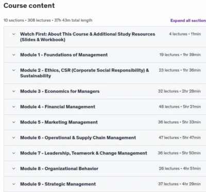The width and height of the screenshot is (206, 192).
Task: Click the Watch First: About This Course title
Action: click(x=88, y=37)
